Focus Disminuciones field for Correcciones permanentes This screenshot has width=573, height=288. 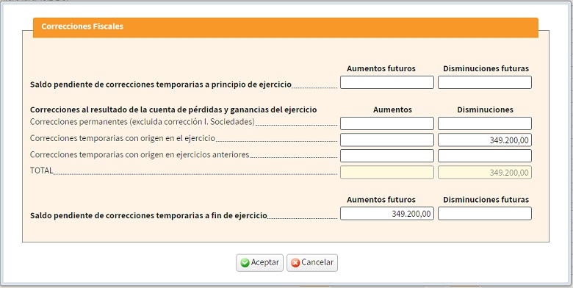point(485,123)
